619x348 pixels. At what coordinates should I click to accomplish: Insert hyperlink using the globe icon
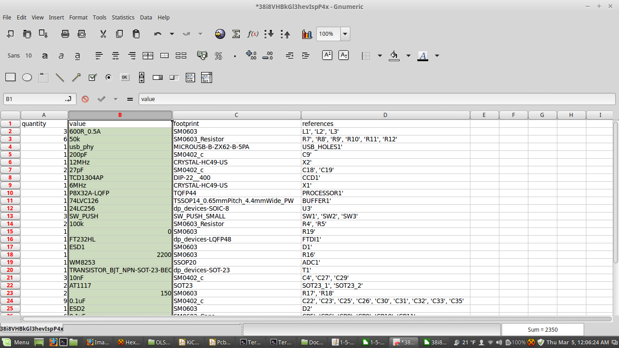tap(220, 34)
